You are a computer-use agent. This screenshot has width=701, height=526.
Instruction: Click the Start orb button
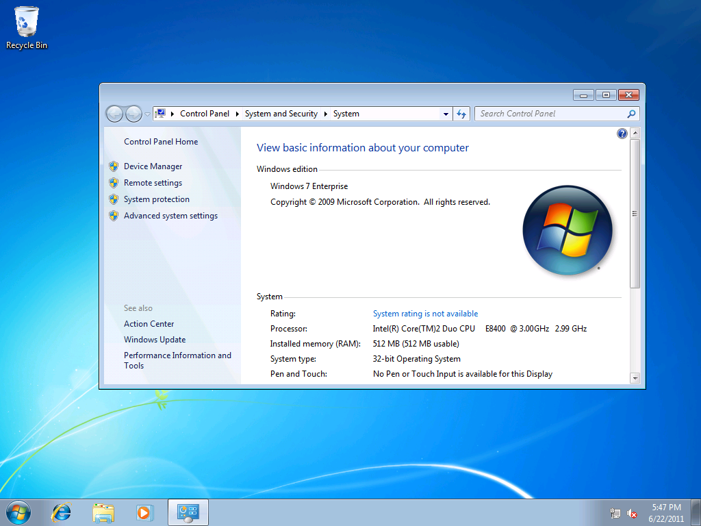(x=18, y=512)
